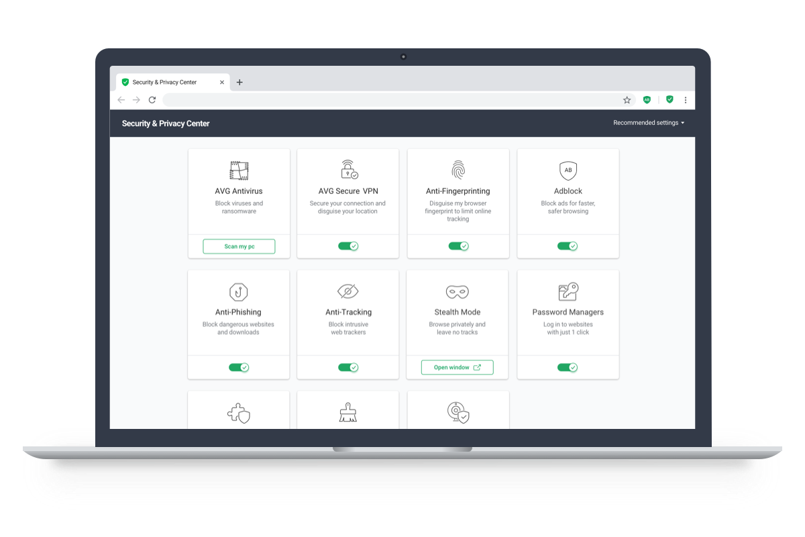Click the puzzle piece shield icon
Image resolution: width=805 pixels, height=537 pixels.
click(x=239, y=413)
